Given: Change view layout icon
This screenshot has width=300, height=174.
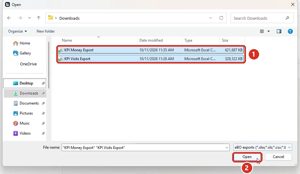Looking at the screenshot, I should point(262,31).
